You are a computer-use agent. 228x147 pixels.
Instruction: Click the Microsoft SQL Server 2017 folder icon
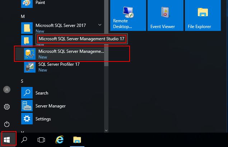point(27,28)
